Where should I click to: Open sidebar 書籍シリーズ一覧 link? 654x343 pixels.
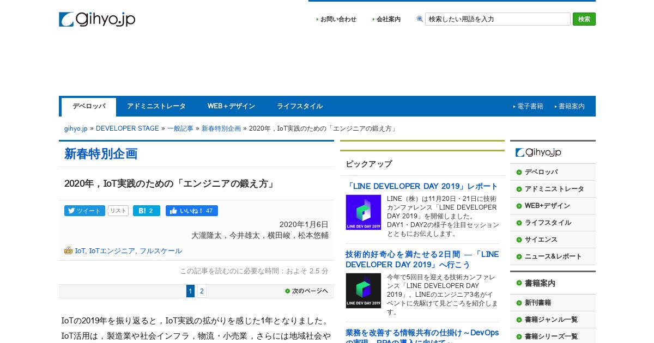tap(551, 336)
